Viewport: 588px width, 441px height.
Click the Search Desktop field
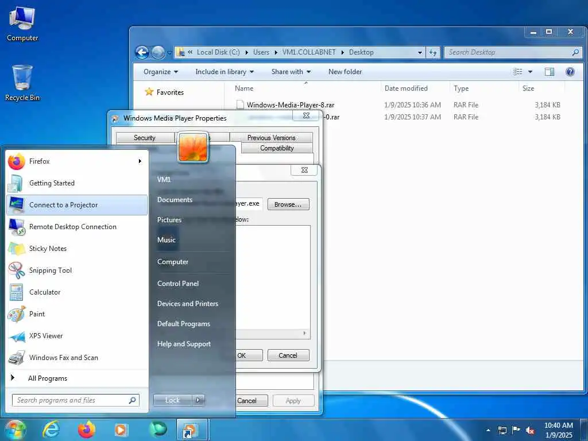pyautogui.click(x=513, y=52)
